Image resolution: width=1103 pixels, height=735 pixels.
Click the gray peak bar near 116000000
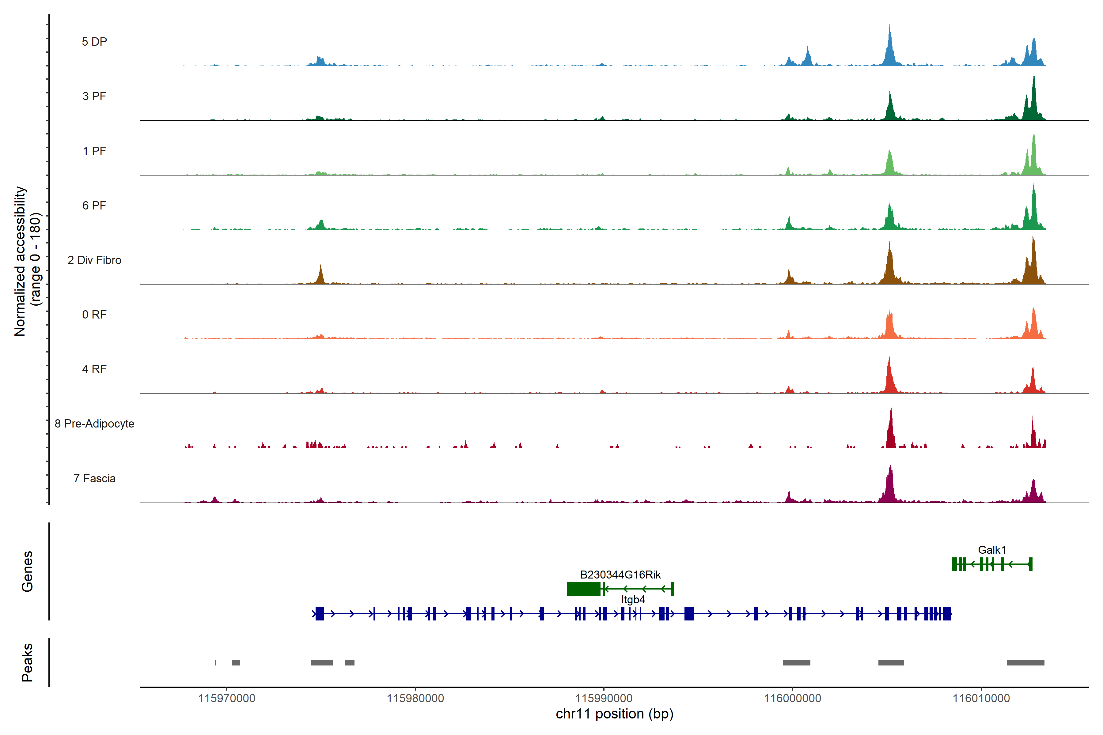796,663
